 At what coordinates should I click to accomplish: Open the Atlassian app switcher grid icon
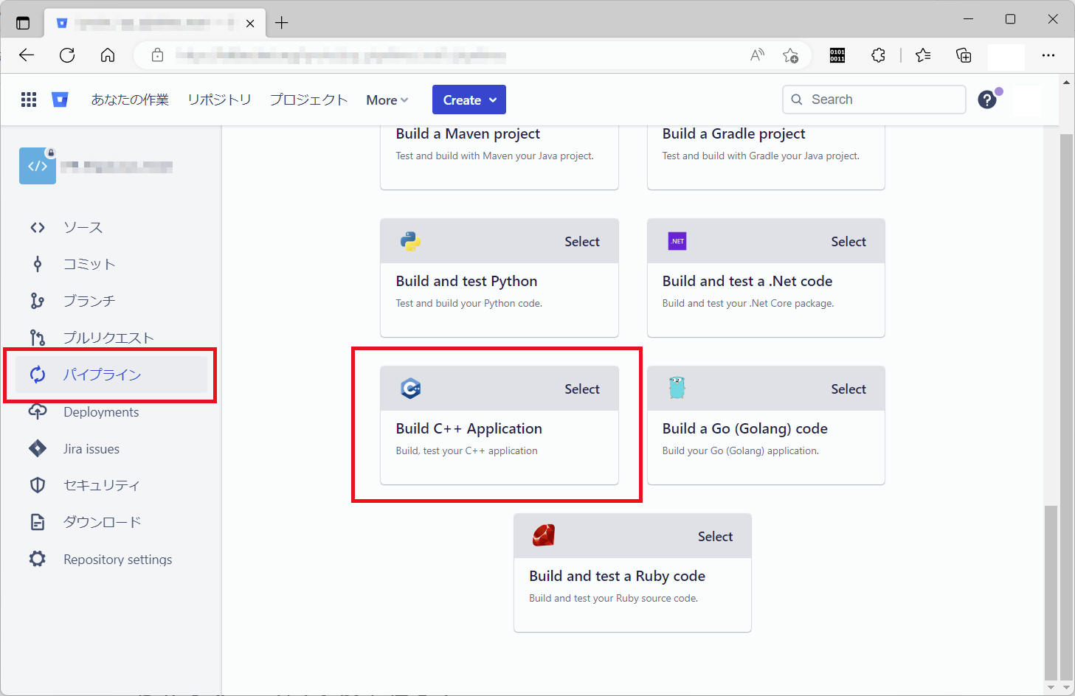click(x=28, y=99)
